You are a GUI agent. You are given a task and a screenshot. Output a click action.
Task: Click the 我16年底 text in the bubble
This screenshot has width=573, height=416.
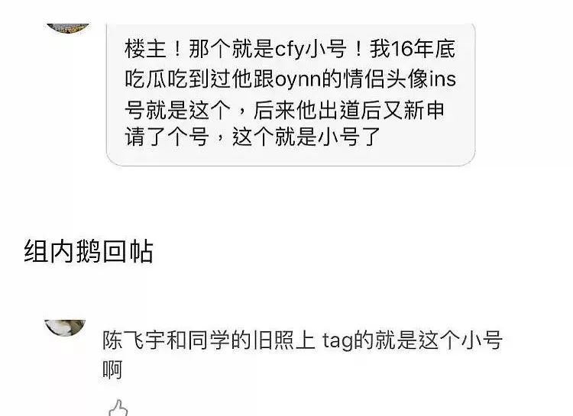click(x=413, y=49)
